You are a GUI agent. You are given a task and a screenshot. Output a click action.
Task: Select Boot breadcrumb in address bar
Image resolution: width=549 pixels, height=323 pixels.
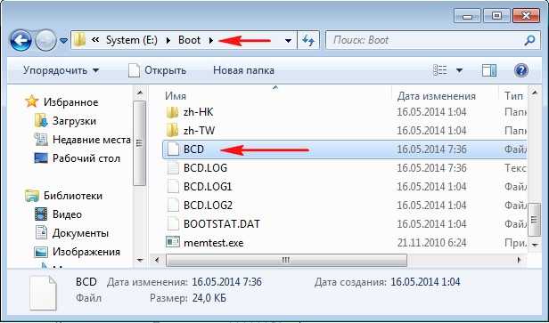point(190,40)
